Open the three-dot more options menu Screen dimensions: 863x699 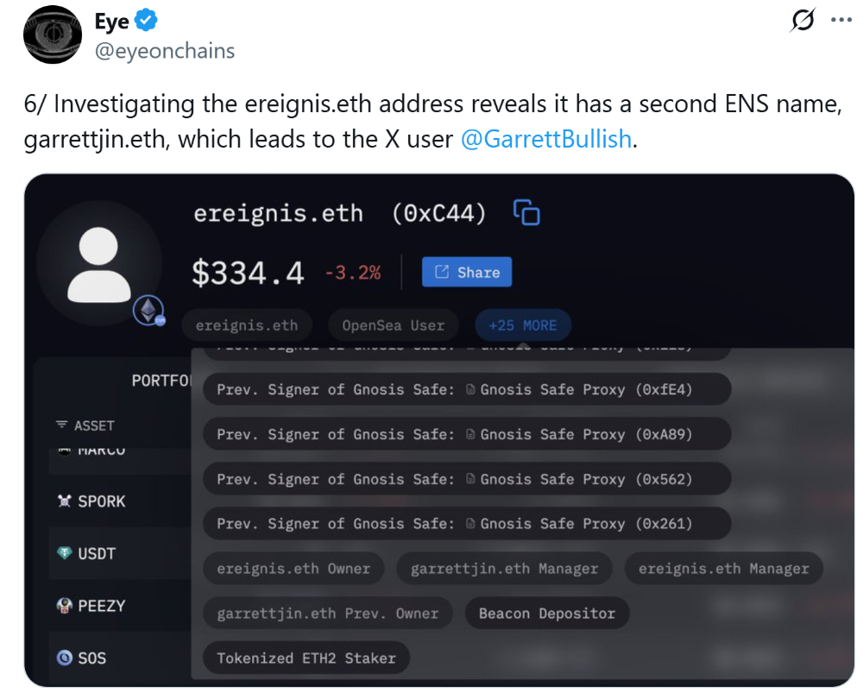click(841, 22)
